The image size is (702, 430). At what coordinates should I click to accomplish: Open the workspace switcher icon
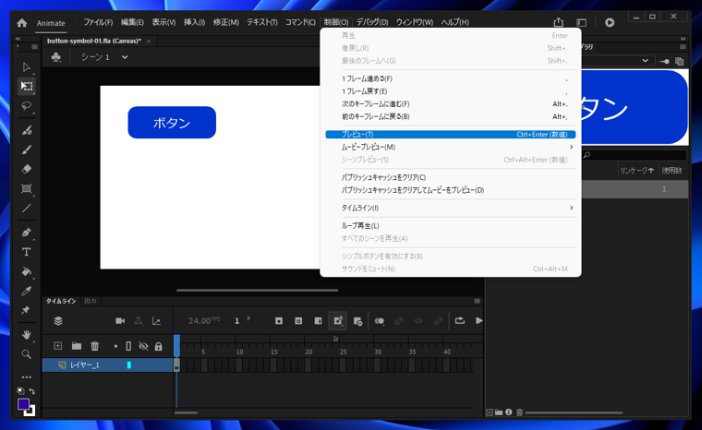pyautogui.click(x=581, y=22)
